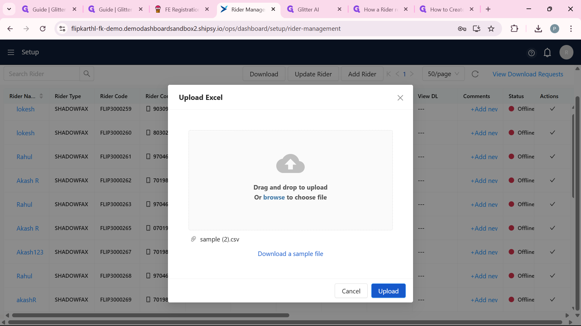The width and height of the screenshot is (581, 326).
Task: Go to next page arrow
Action: tap(412, 74)
